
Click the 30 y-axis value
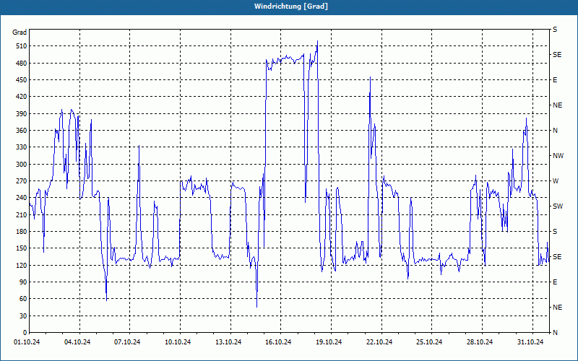pos(23,316)
